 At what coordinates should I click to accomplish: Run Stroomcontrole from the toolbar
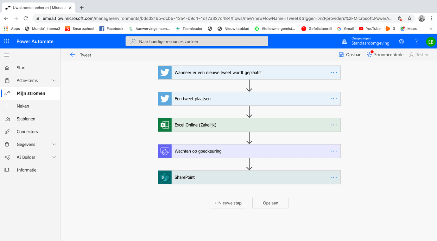[385, 55]
